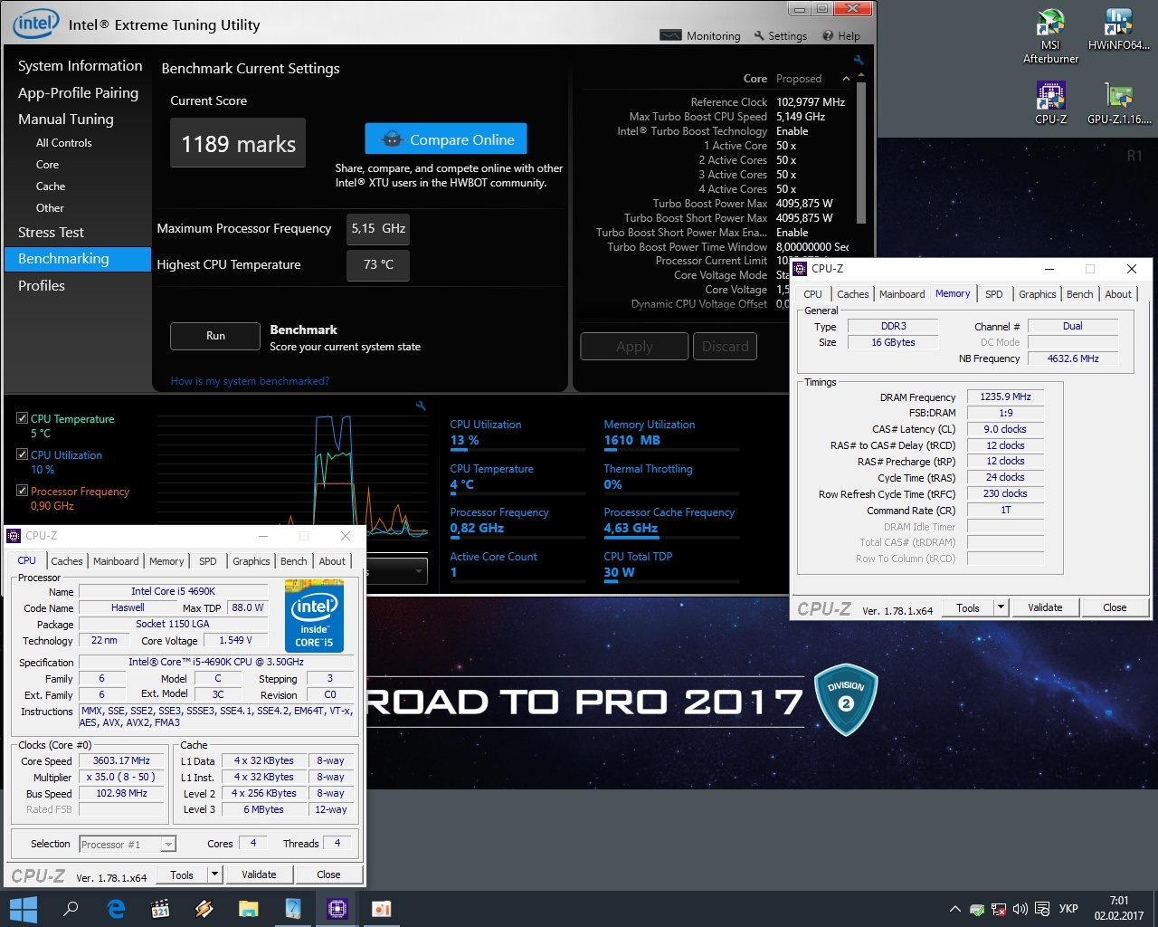Open Winamp from taskbar
The width and height of the screenshot is (1158, 927).
coord(204,909)
